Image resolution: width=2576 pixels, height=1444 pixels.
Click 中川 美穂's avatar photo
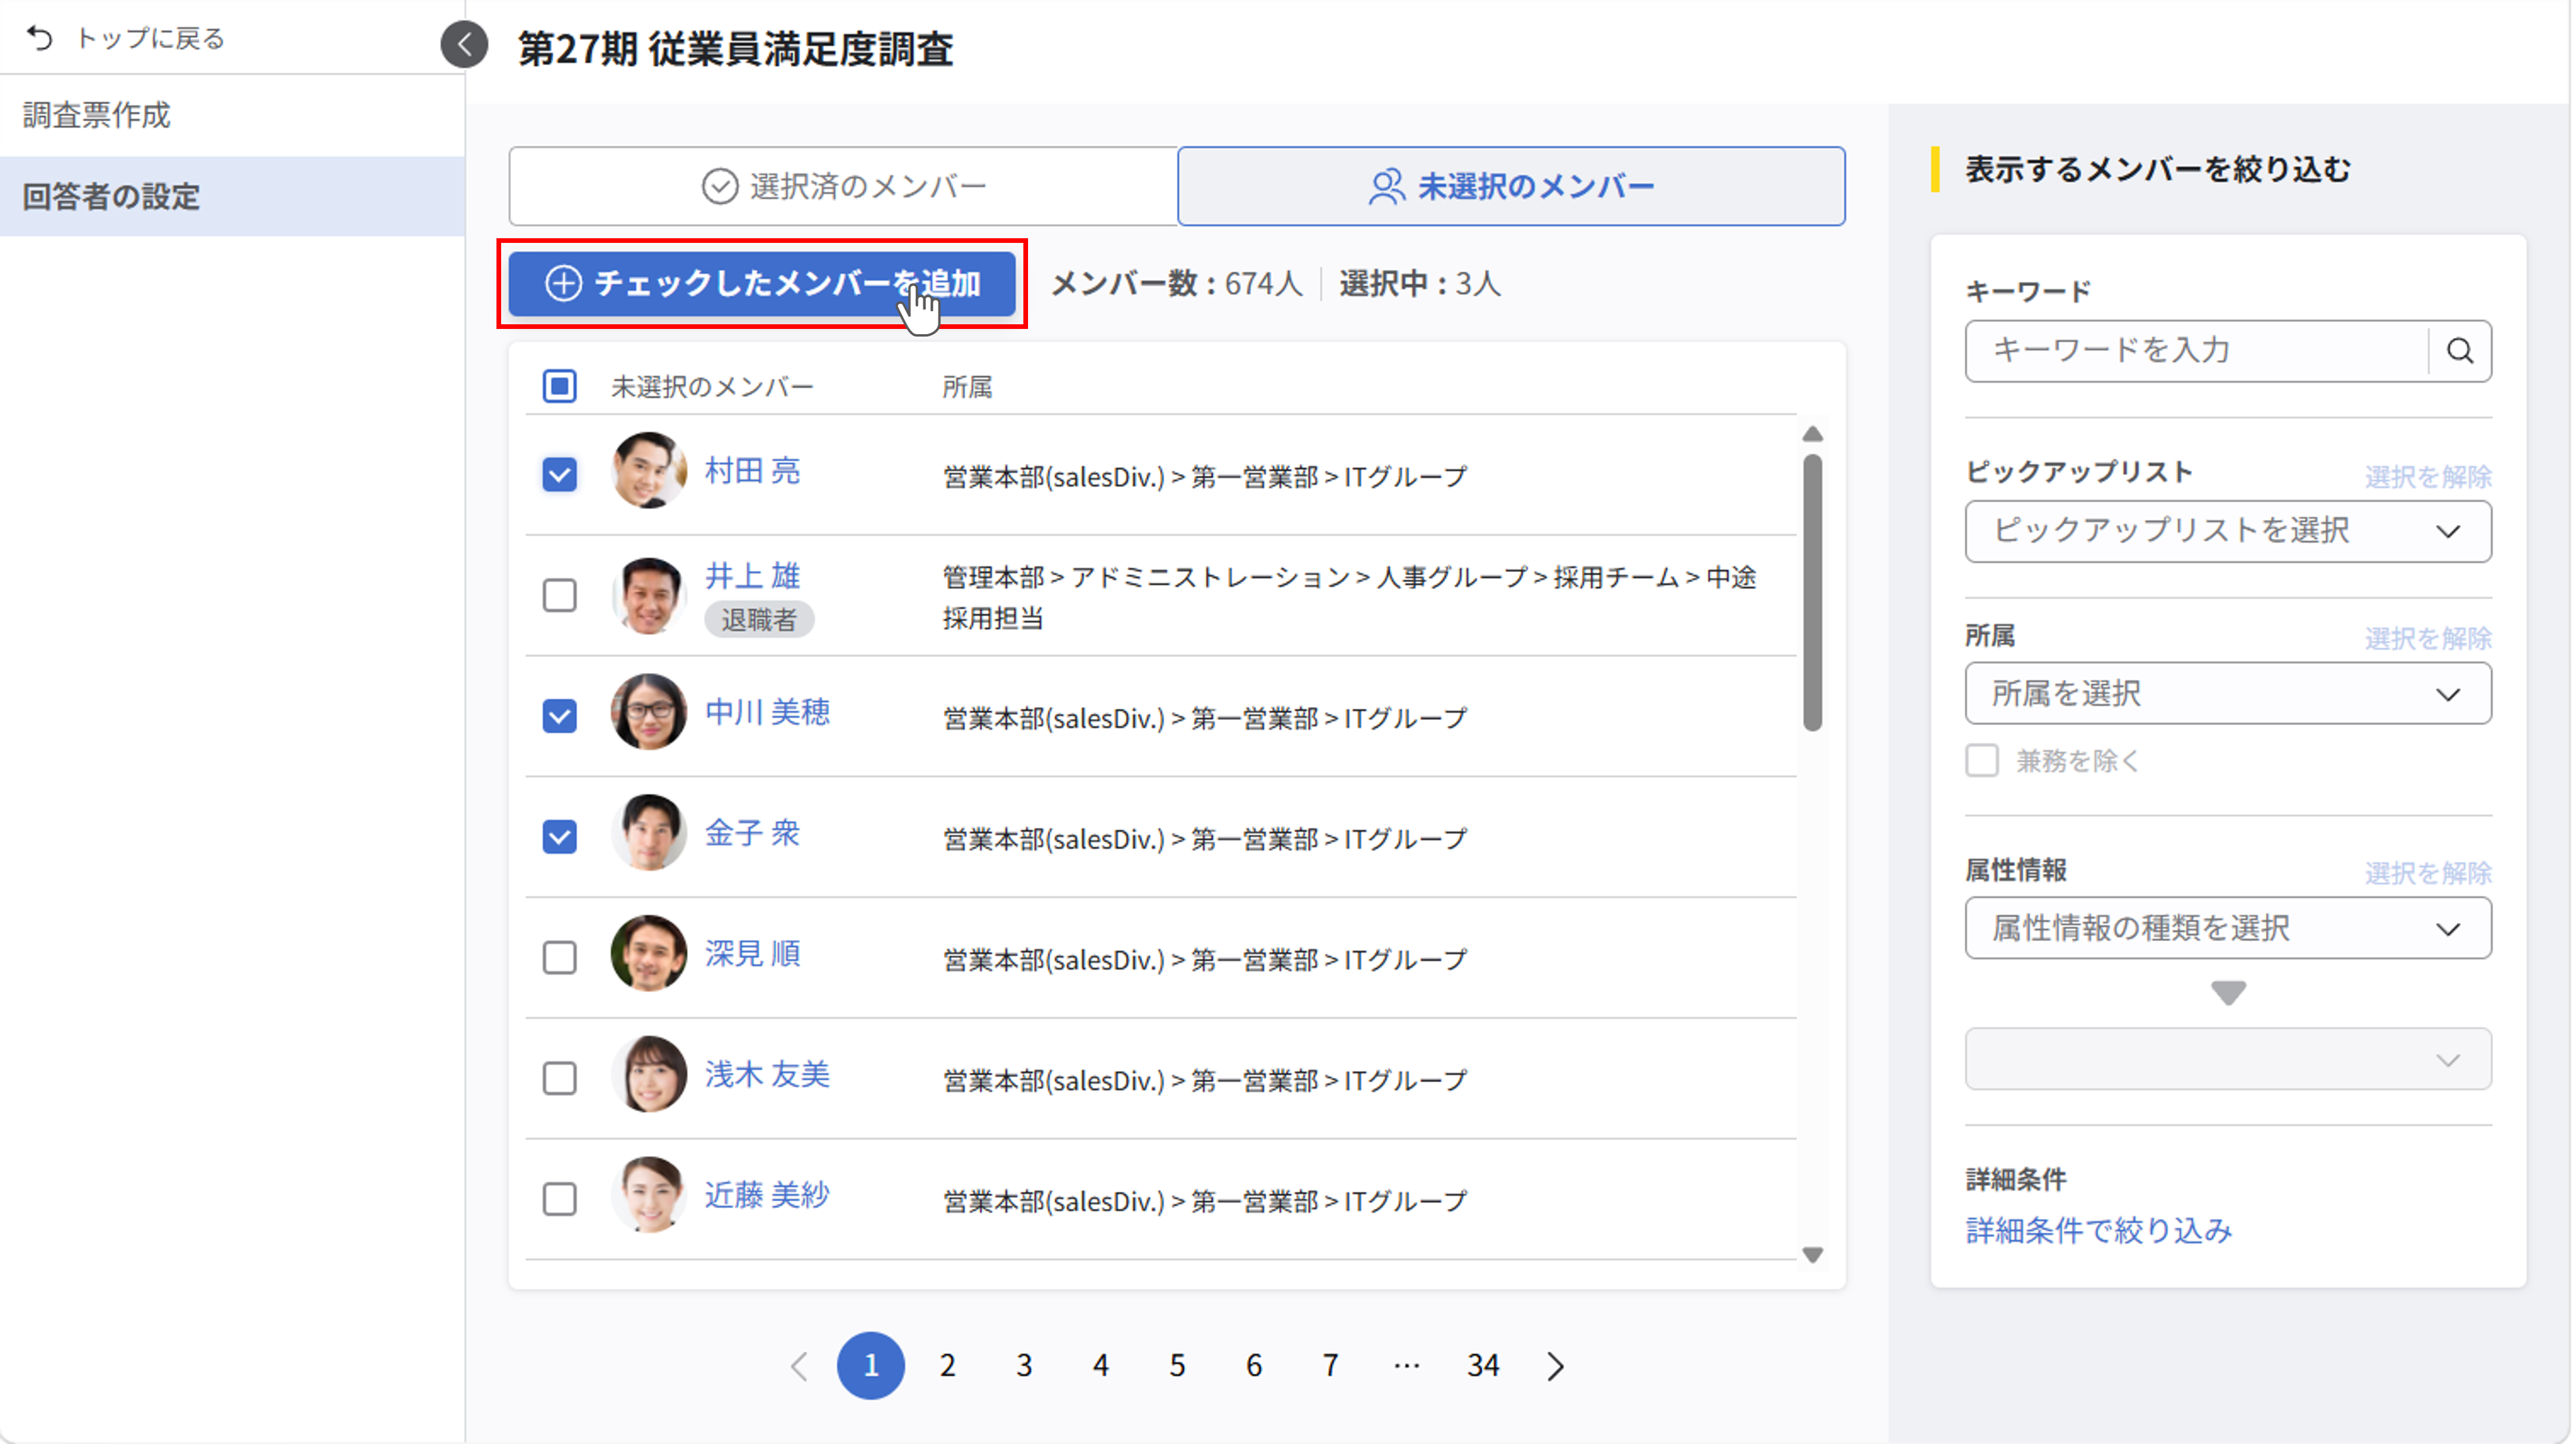click(649, 712)
